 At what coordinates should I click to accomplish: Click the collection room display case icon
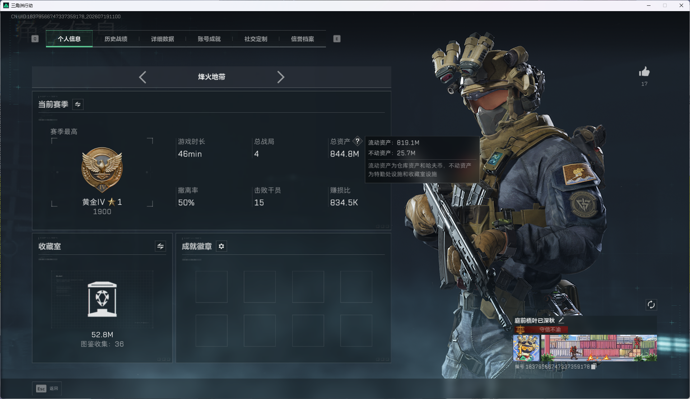[102, 299]
